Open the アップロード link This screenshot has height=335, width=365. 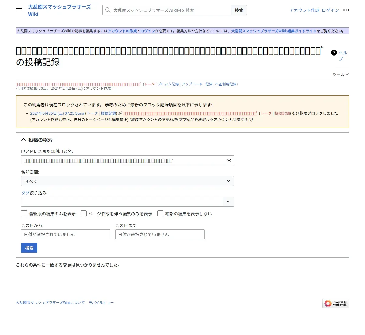coord(192,84)
